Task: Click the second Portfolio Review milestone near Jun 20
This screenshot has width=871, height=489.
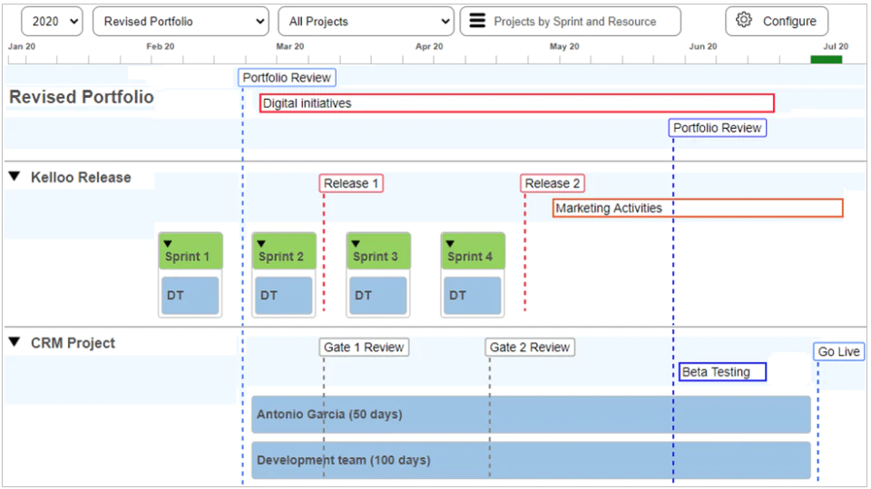Action: coord(717,128)
